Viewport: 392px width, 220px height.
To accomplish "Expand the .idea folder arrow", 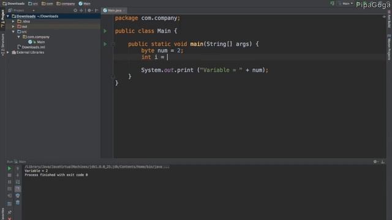I will coord(13,21).
